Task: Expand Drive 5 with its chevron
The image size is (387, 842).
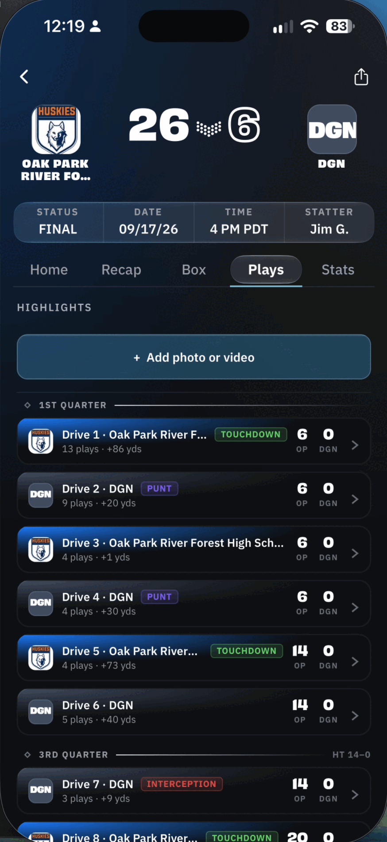Action: [x=355, y=661]
